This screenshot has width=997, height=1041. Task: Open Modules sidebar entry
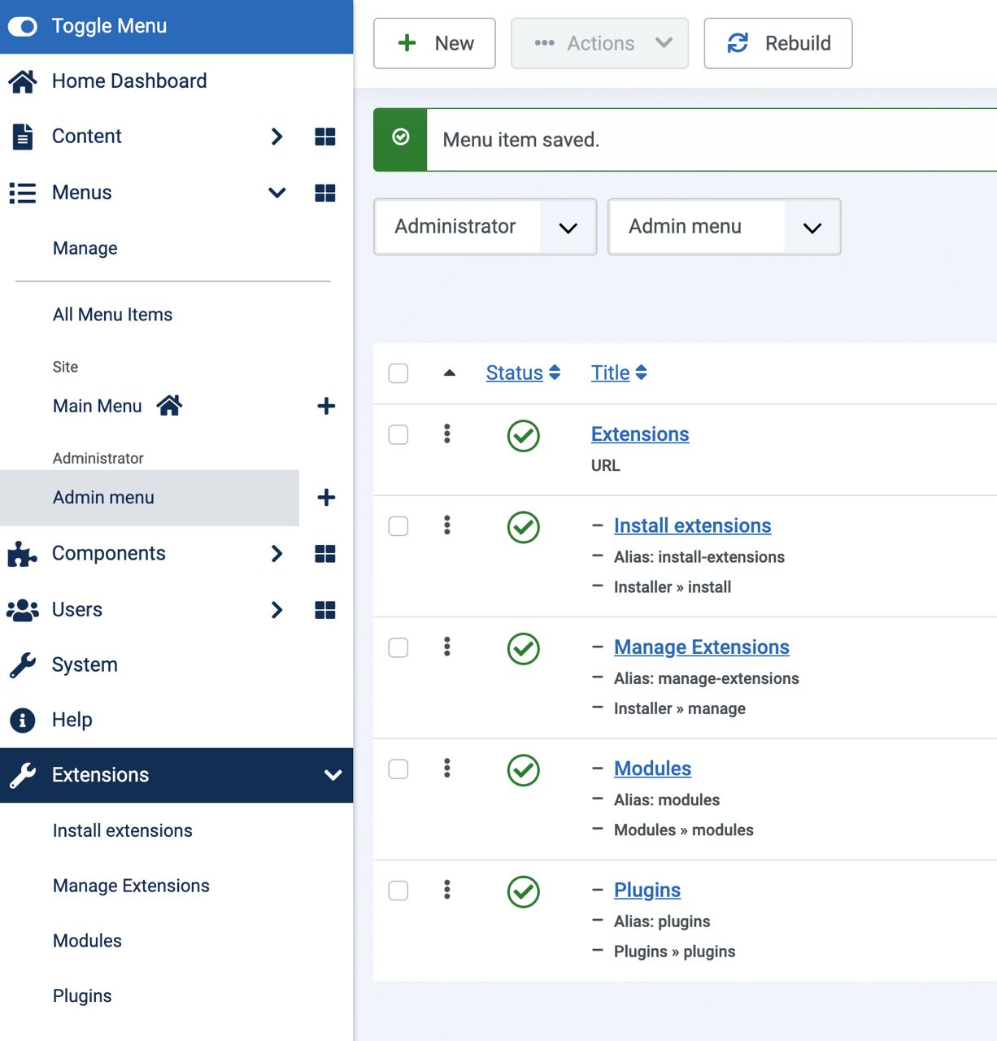click(88, 941)
